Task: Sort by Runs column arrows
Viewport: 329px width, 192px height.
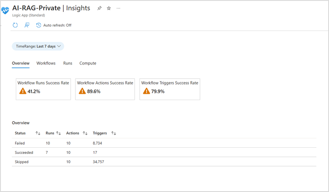Action: coord(58,133)
